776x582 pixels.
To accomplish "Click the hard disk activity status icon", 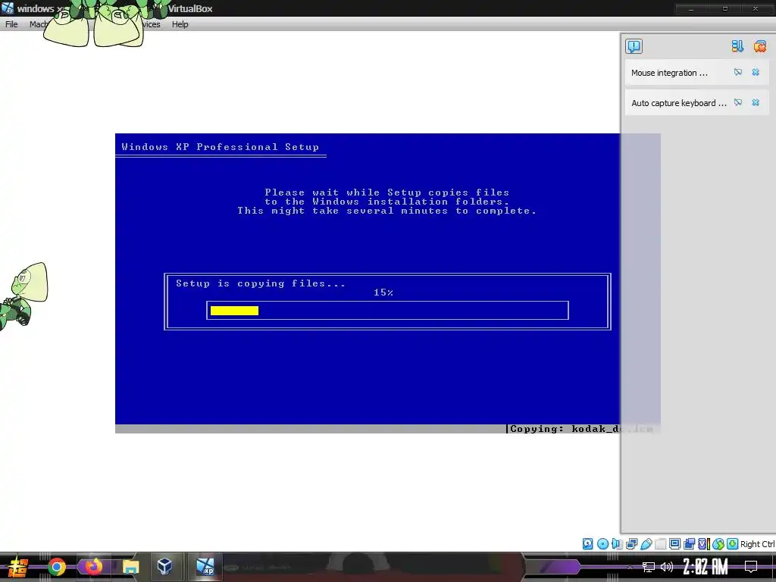I will pyautogui.click(x=587, y=544).
